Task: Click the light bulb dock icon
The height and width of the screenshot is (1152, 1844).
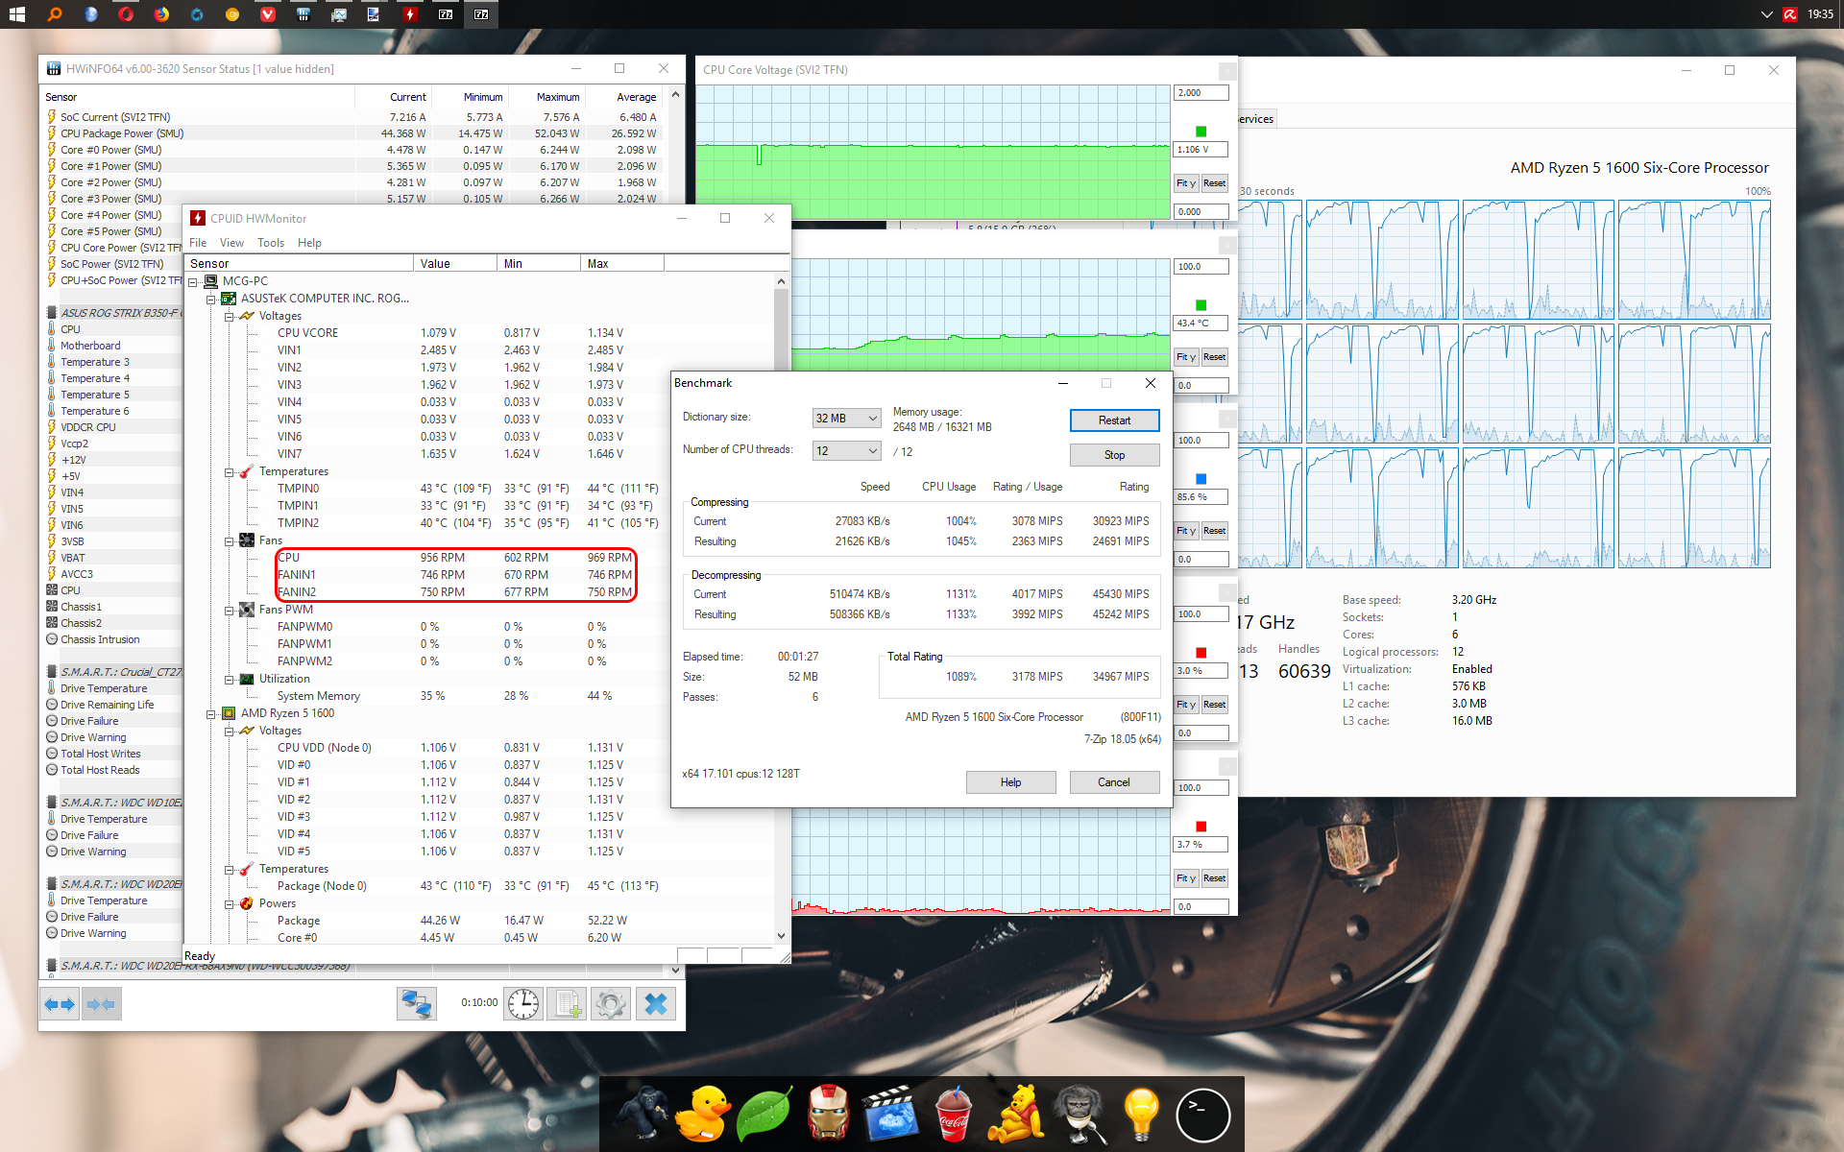Action: coord(1141,1114)
